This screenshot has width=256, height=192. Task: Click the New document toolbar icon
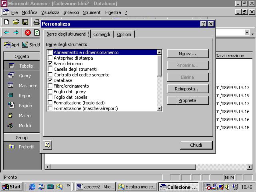pyautogui.click(x=7, y=22)
